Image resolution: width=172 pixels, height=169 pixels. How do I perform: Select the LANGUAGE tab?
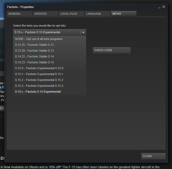(97, 14)
